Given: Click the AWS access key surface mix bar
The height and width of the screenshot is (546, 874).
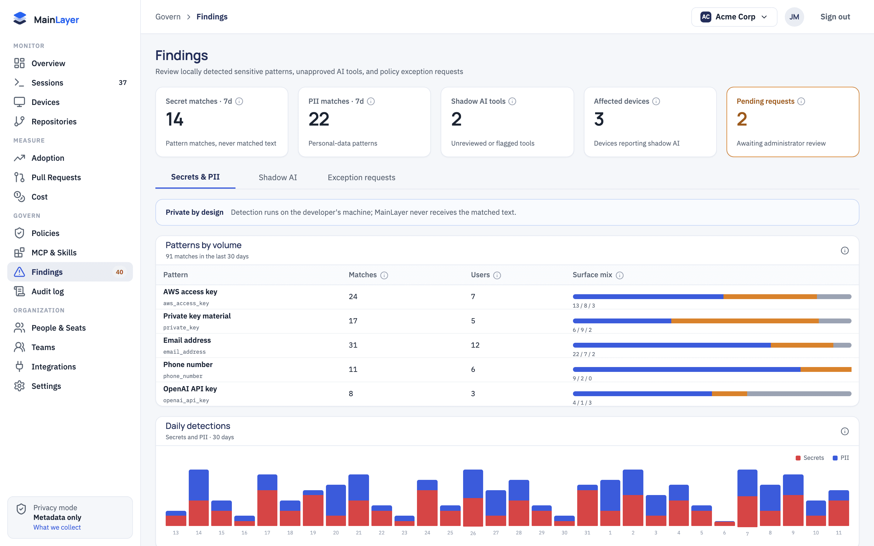Looking at the screenshot, I should (x=712, y=296).
